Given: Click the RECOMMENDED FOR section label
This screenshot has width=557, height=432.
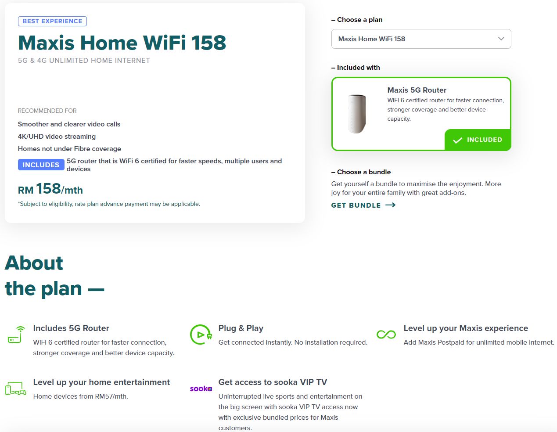Looking at the screenshot, I should point(47,111).
